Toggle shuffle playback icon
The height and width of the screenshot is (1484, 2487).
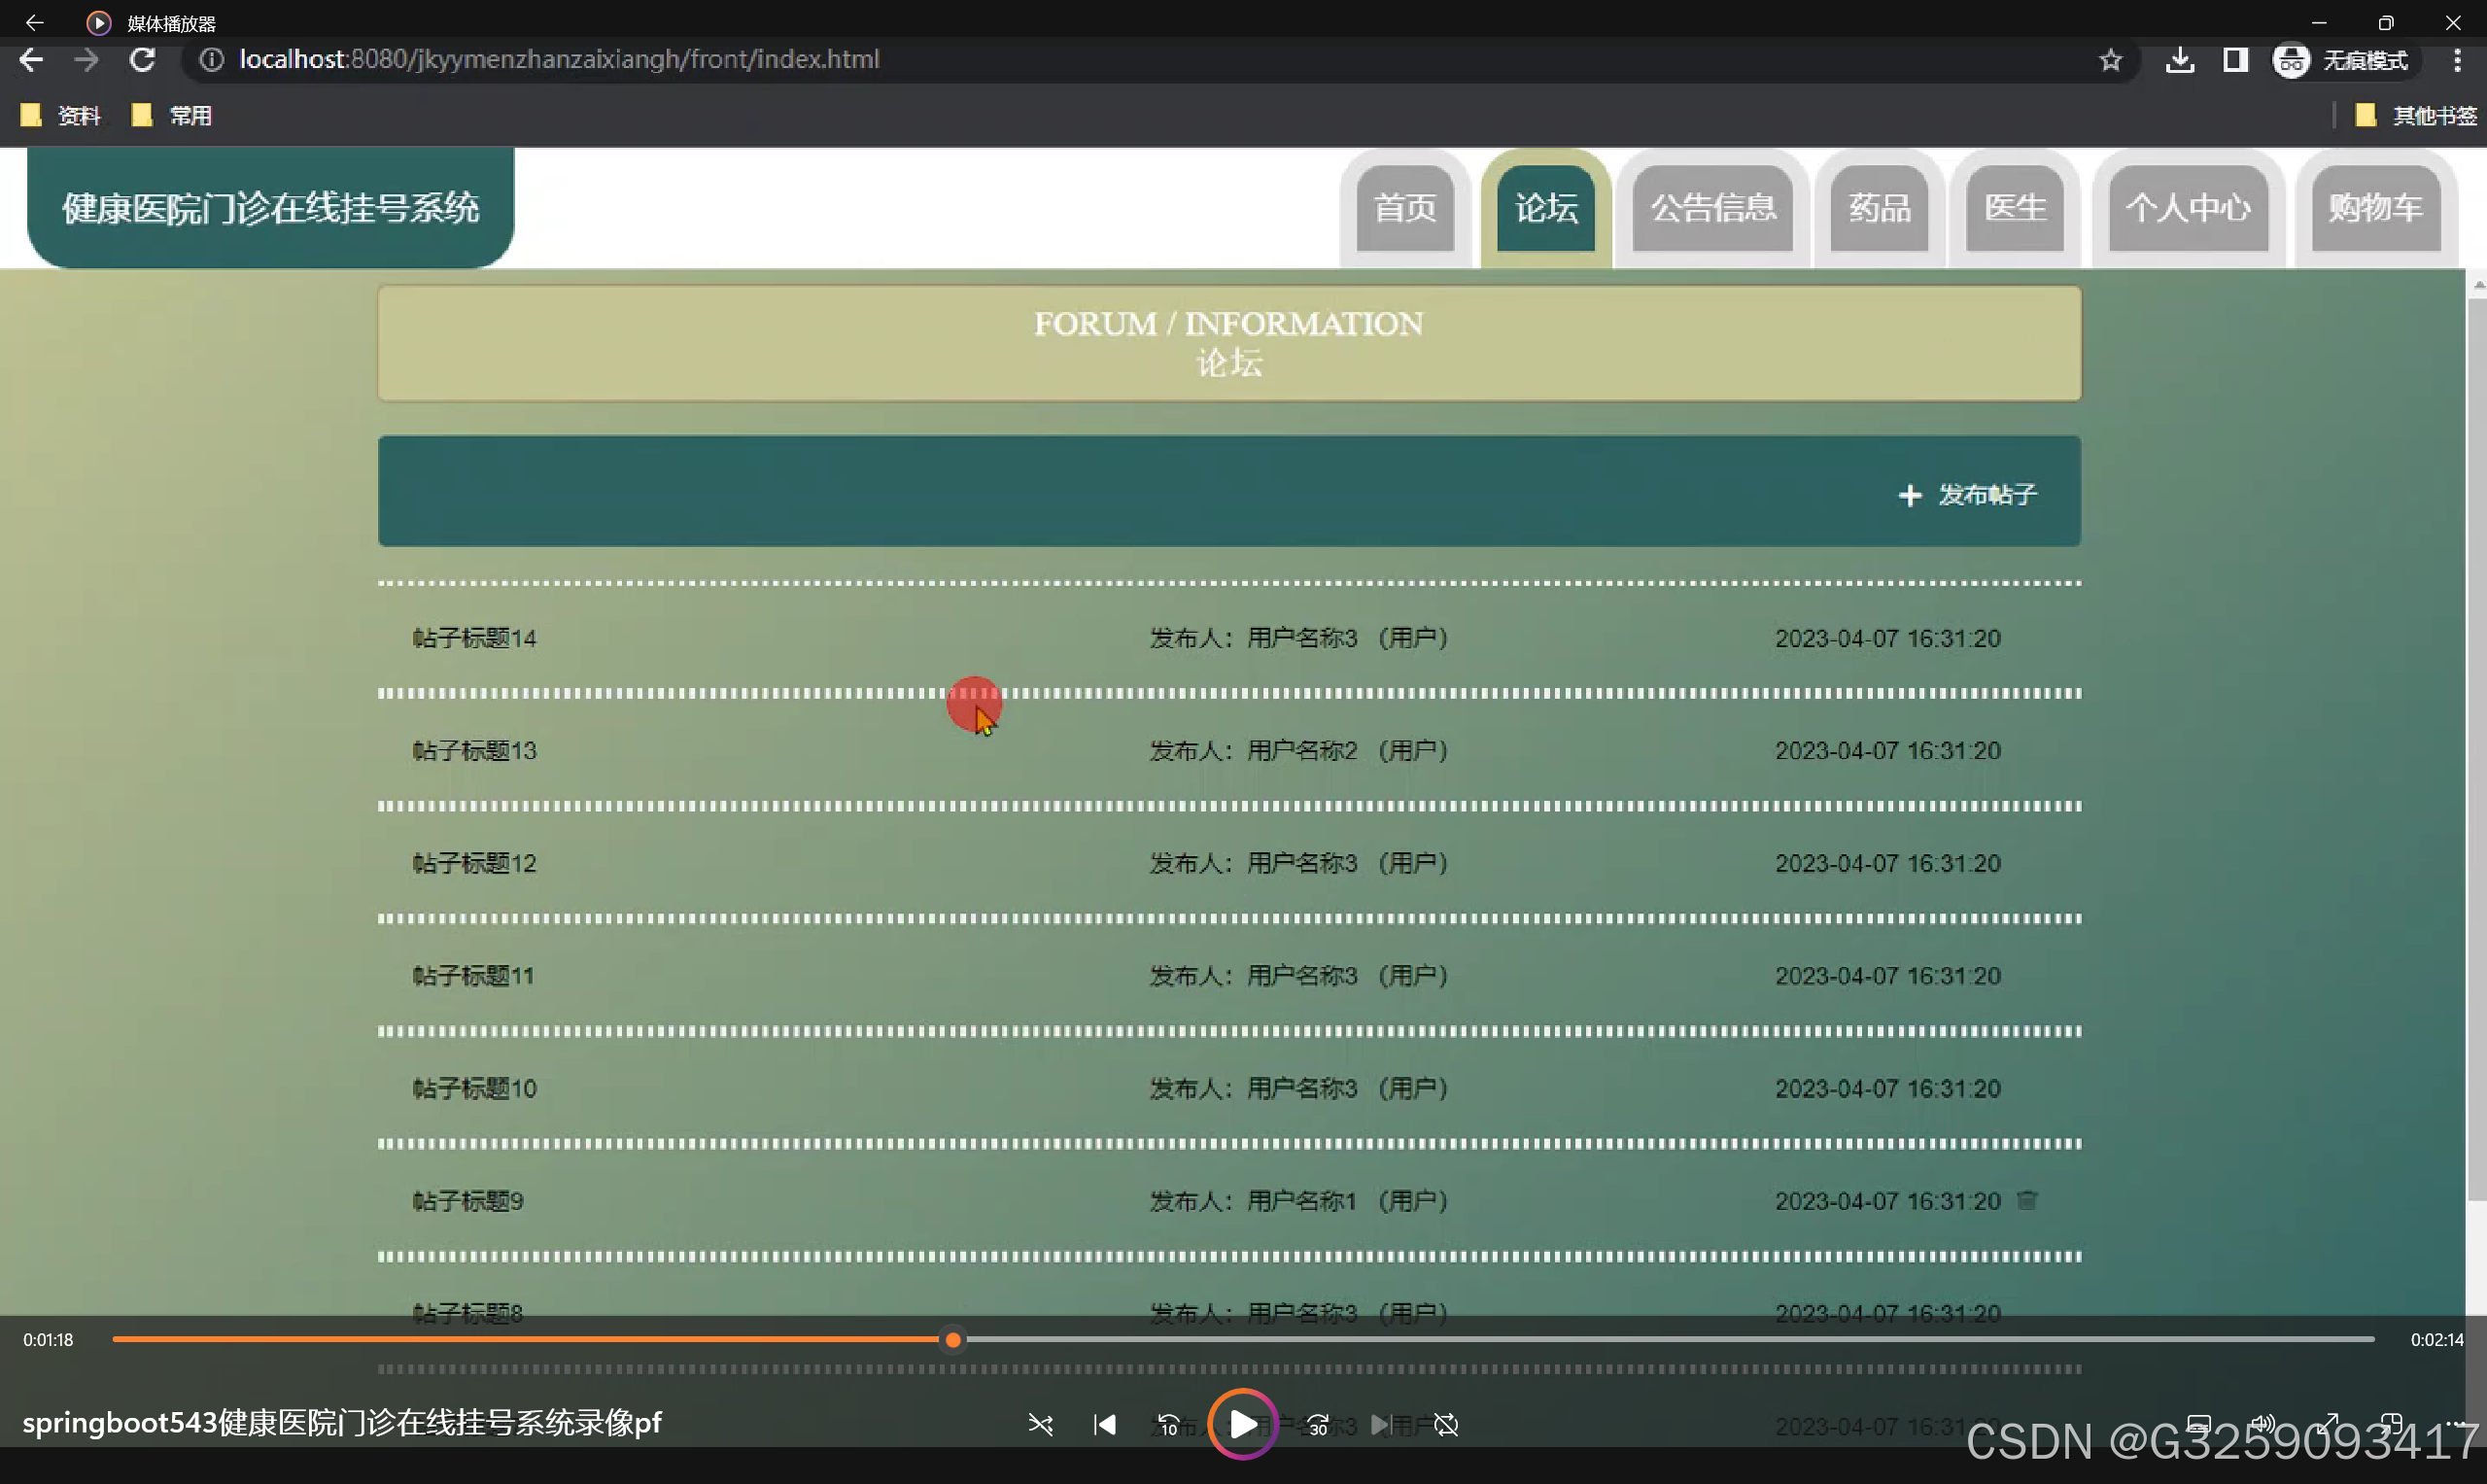coord(1040,1424)
